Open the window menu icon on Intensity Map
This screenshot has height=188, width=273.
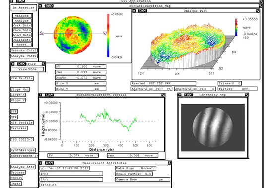(180, 95)
